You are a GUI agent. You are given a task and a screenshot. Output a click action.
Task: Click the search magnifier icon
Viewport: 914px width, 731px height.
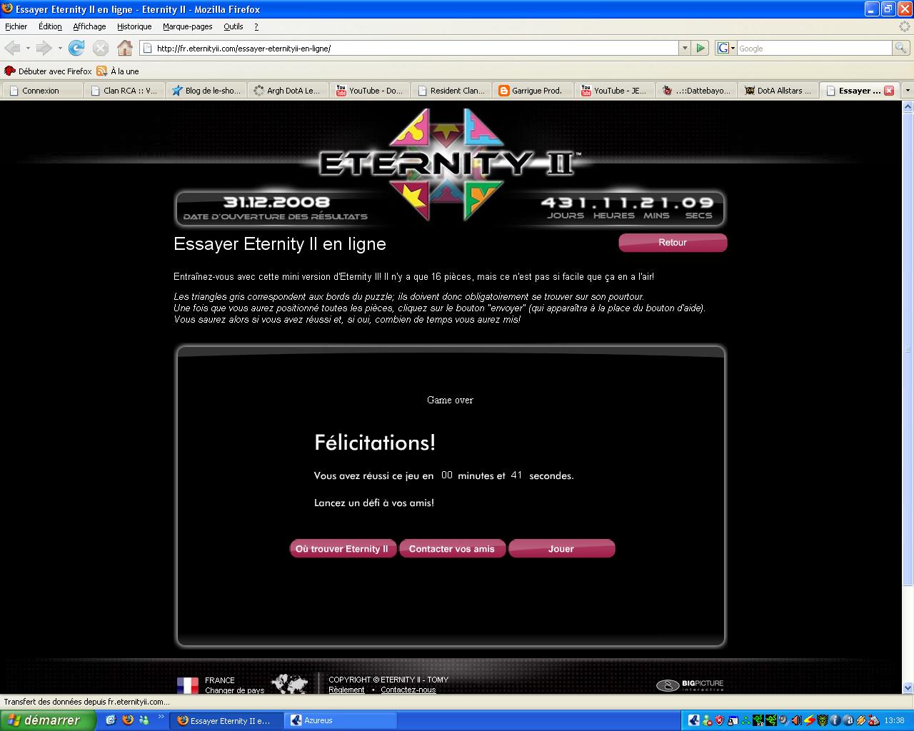(x=901, y=48)
